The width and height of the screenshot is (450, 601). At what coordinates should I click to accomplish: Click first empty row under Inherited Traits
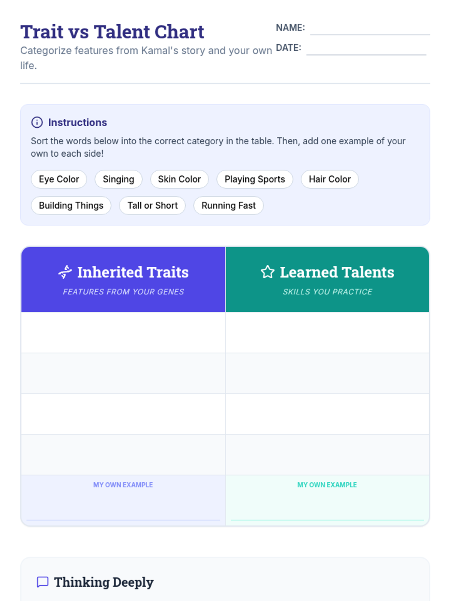tap(123, 332)
